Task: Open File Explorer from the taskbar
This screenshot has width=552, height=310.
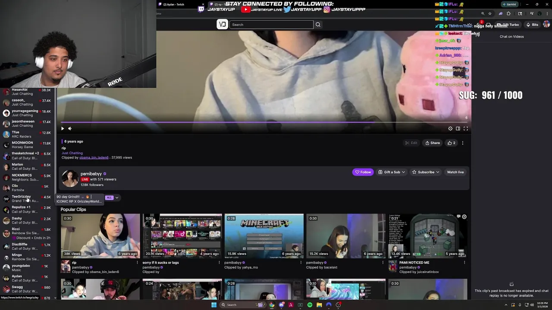Action: pyautogui.click(x=319, y=305)
